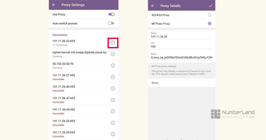This screenshot has height=140, width=266.
Task: Open info for proxy 45.153.33.53:70
Action: 113,65
